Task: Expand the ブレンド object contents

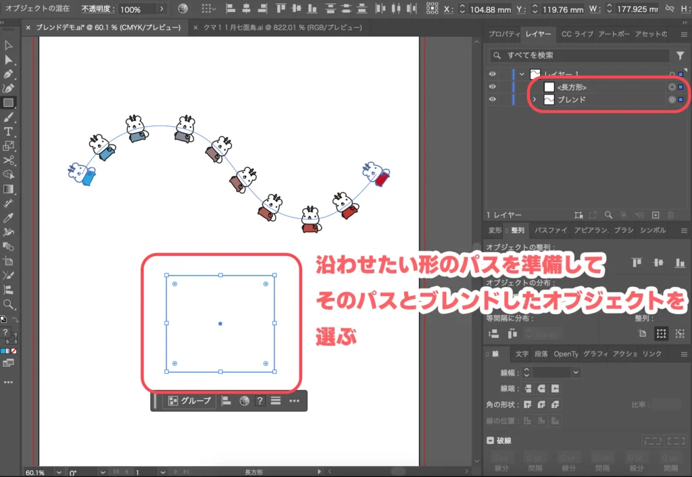Action: [535, 99]
